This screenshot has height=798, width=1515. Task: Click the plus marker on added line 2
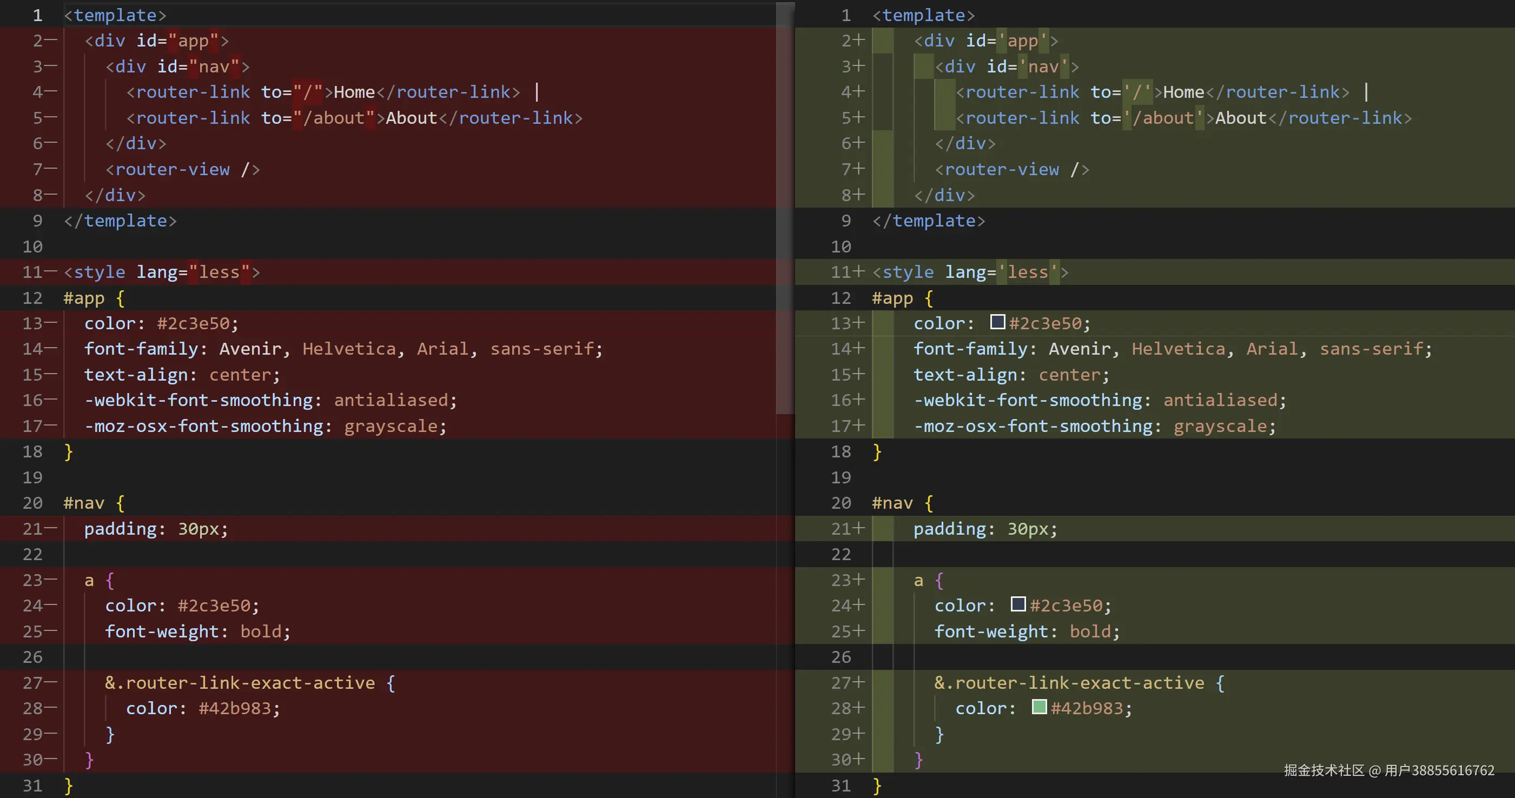click(859, 41)
